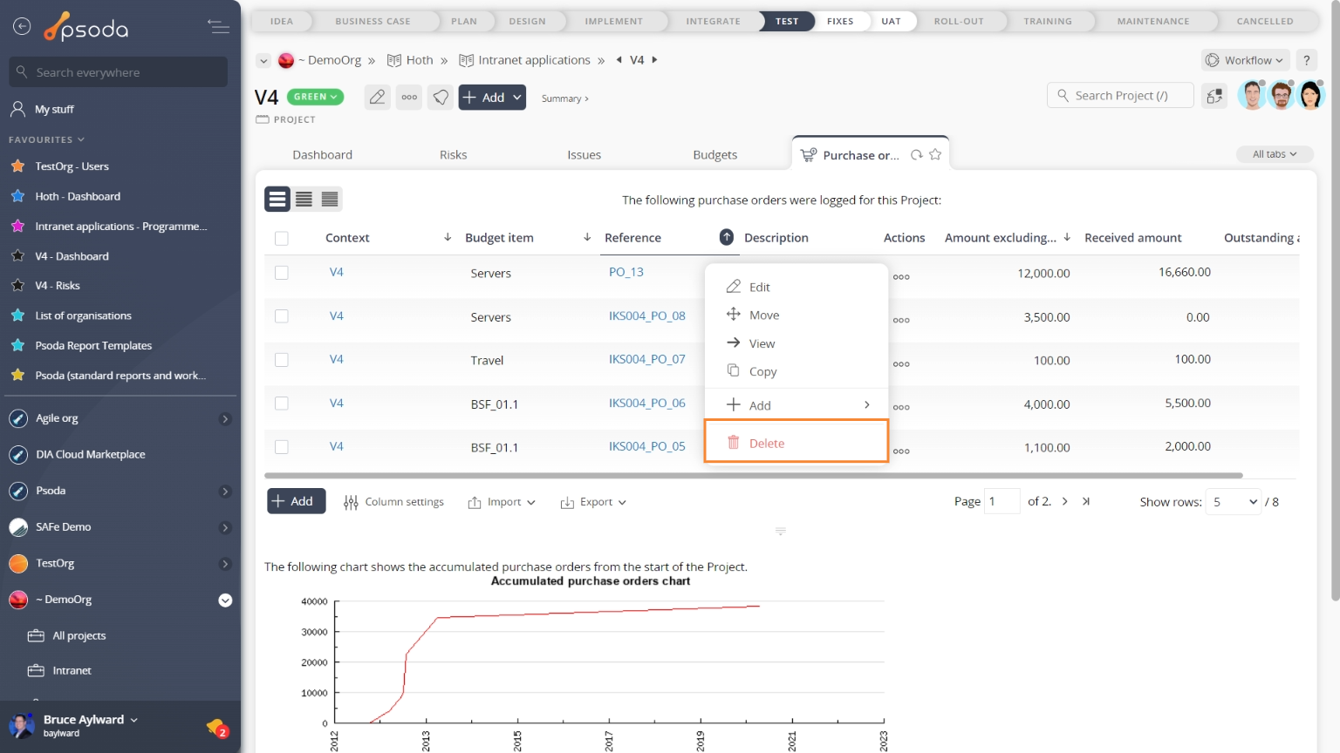The image size is (1340, 753).
Task: Click the sort indicator on the Reference column
Action: point(726,237)
